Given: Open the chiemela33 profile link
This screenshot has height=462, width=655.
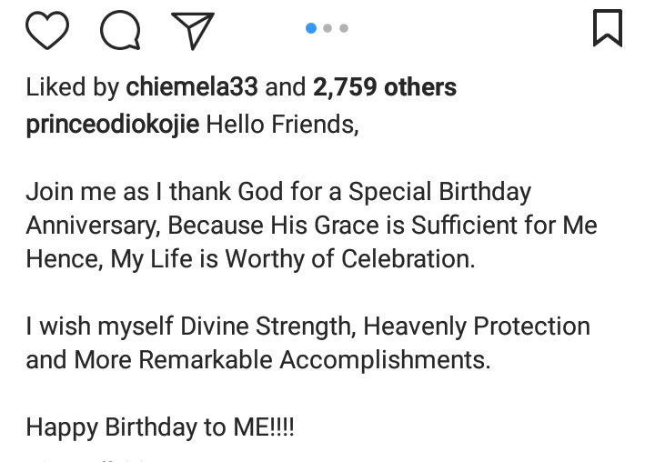Looking at the screenshot, I should [191, 87].
